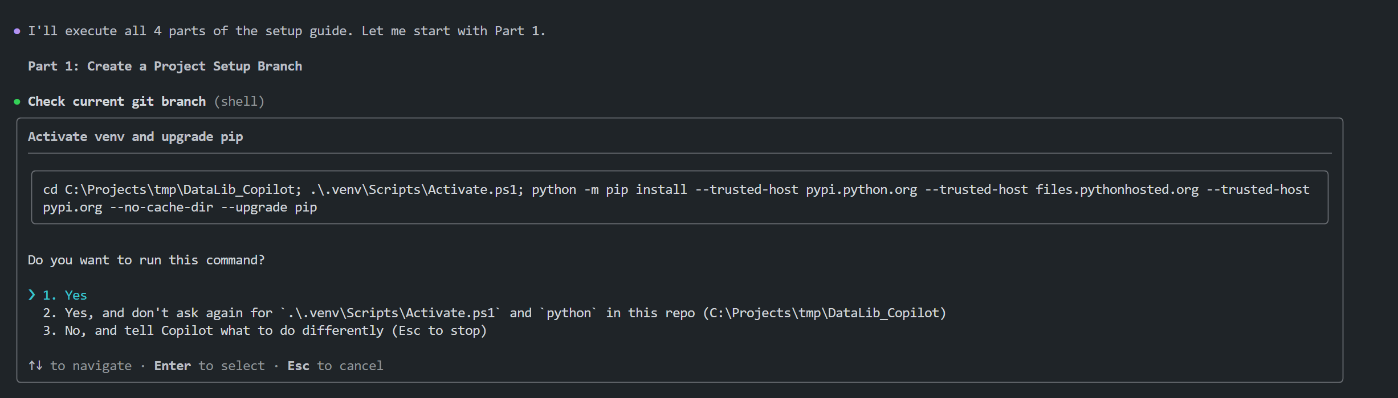Image resolution: width=1398 pixels, height=398 pixels.
Task: Click the command text box with pip install
Action: (679, 197)
